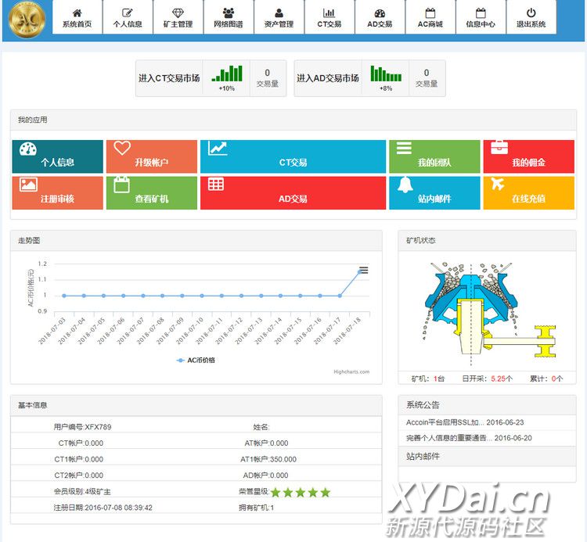
Task: Click home icon above 系统首页
Action: (77, 13)
